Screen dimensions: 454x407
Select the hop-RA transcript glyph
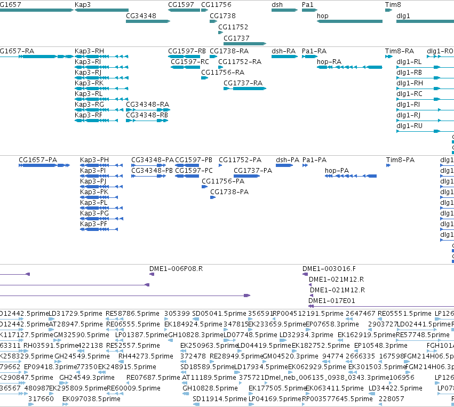[350, 67]
